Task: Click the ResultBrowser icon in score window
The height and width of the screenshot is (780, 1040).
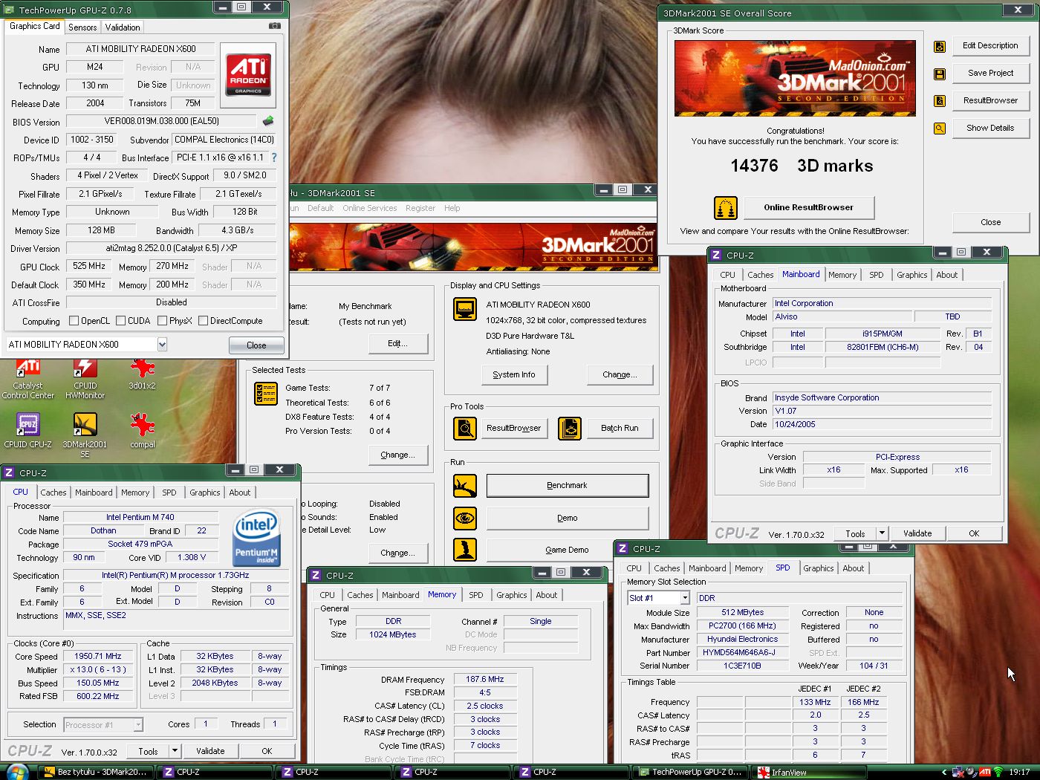Action: [940, 101]
